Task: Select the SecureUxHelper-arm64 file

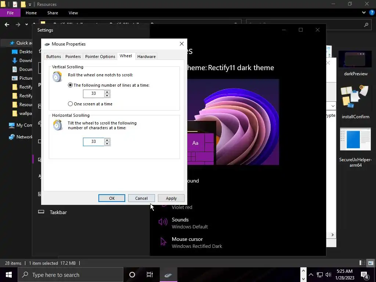Action: click(x=355, y=148)
